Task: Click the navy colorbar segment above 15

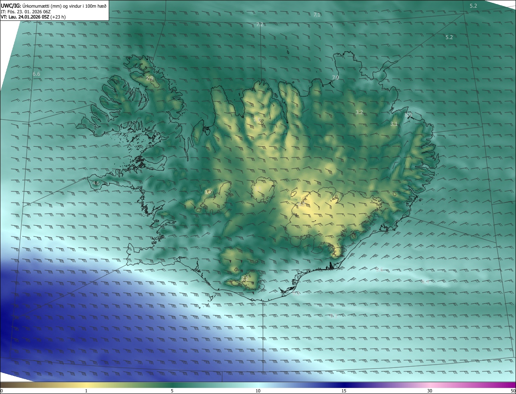Action: 344,385
